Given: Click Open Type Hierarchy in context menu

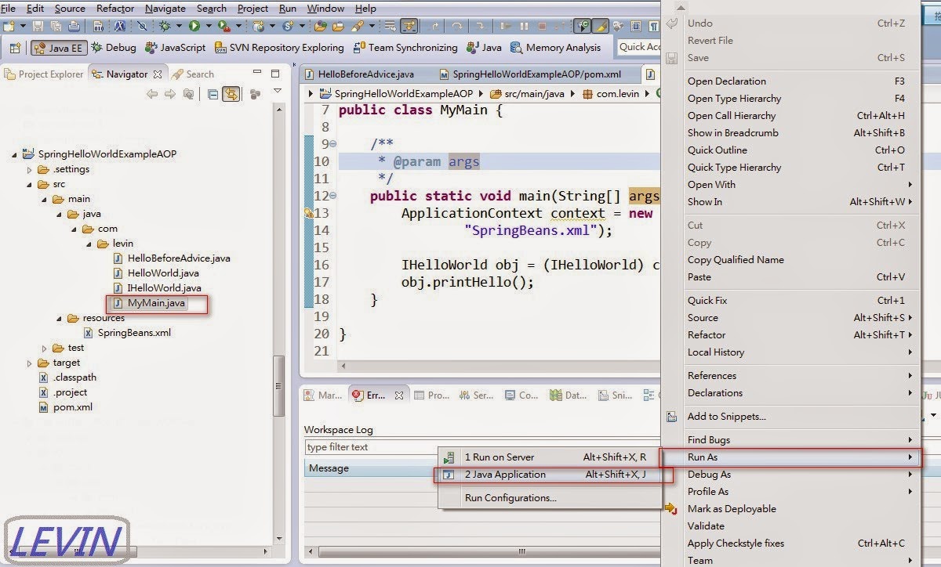Looking at the screenshot, I should coord(733,98).
